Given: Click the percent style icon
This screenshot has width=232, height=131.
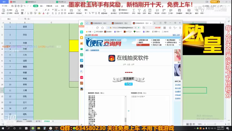Looking at the screenshot, I should pos(90,13).
